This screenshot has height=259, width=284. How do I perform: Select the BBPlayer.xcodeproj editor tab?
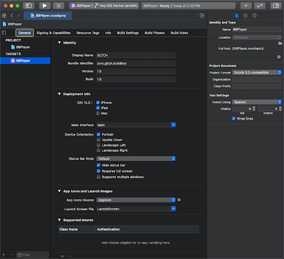[48, 15]
